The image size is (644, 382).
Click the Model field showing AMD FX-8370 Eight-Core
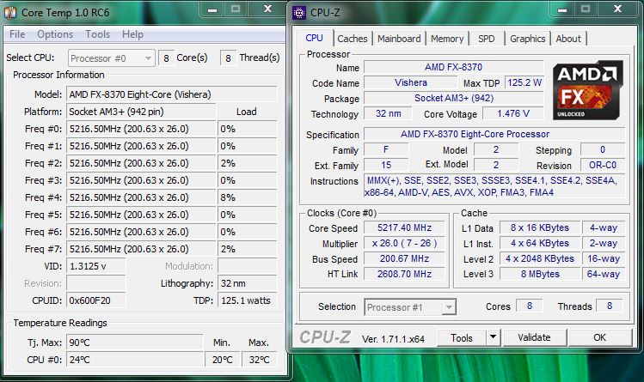tap(172, 94)
